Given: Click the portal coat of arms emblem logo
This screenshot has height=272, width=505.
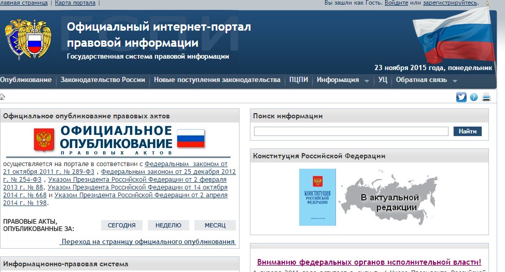Looking at the screenshot, I should point(28,39).
